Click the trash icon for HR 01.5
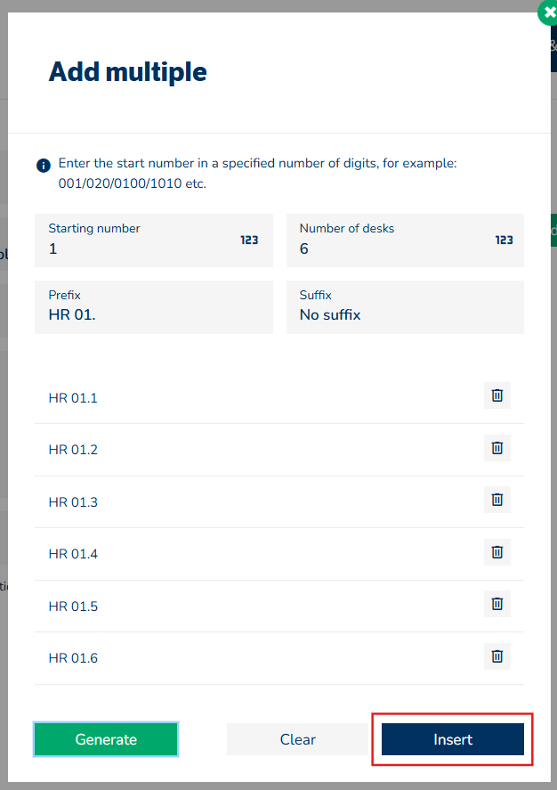557x790 pixels. tap(497, 605)
